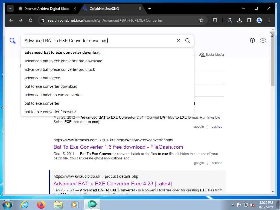Image resolution: width=280 pixels, height=210 pixels.
Task: Close the CollabNet SearXNG tab
Action: pyautogui.click(x=140, y=8)
